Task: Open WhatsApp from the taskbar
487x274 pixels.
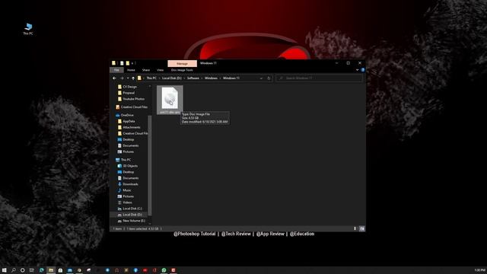Action: coord(164,270)
